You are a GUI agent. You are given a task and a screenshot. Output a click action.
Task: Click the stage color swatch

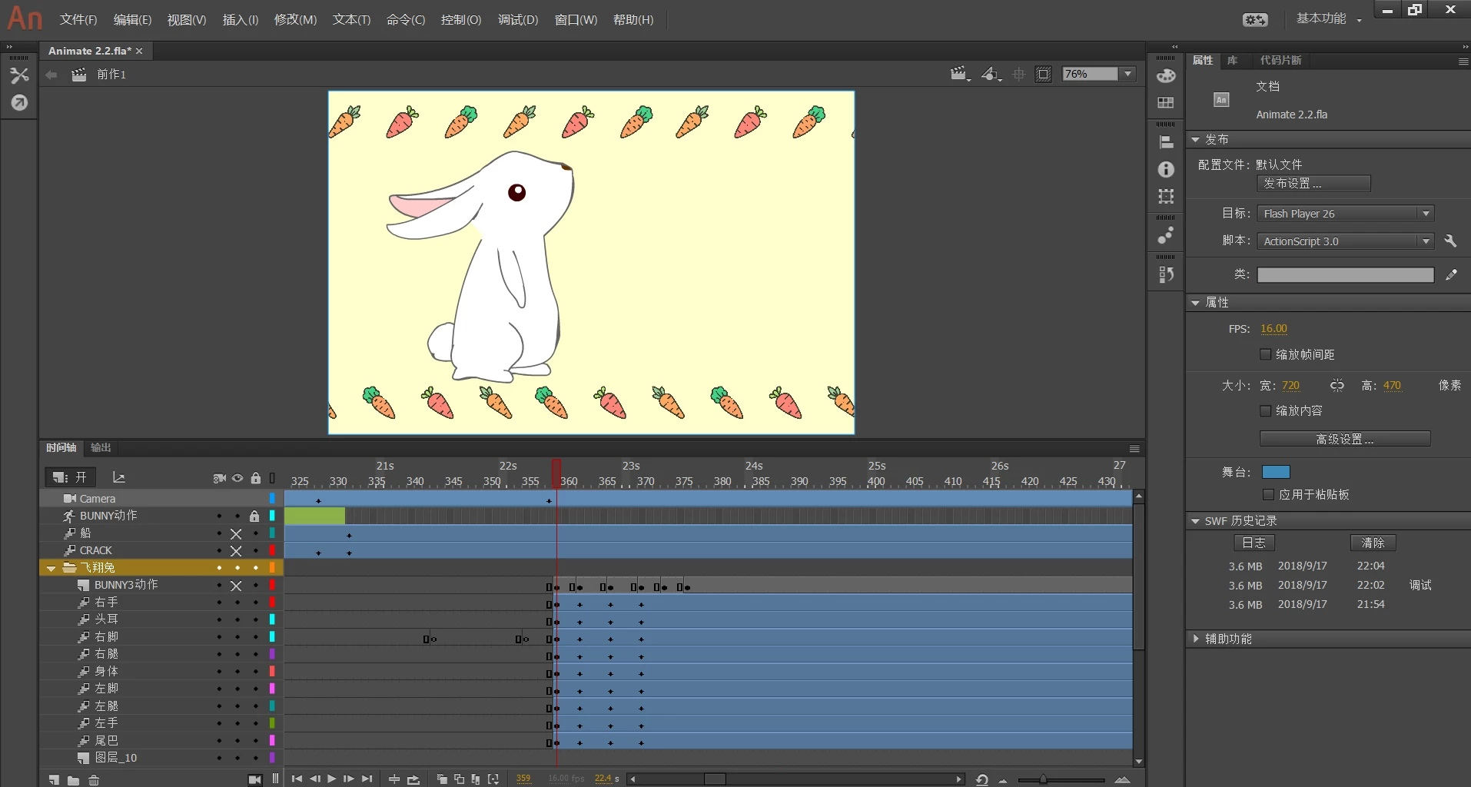click(1276, 472)
